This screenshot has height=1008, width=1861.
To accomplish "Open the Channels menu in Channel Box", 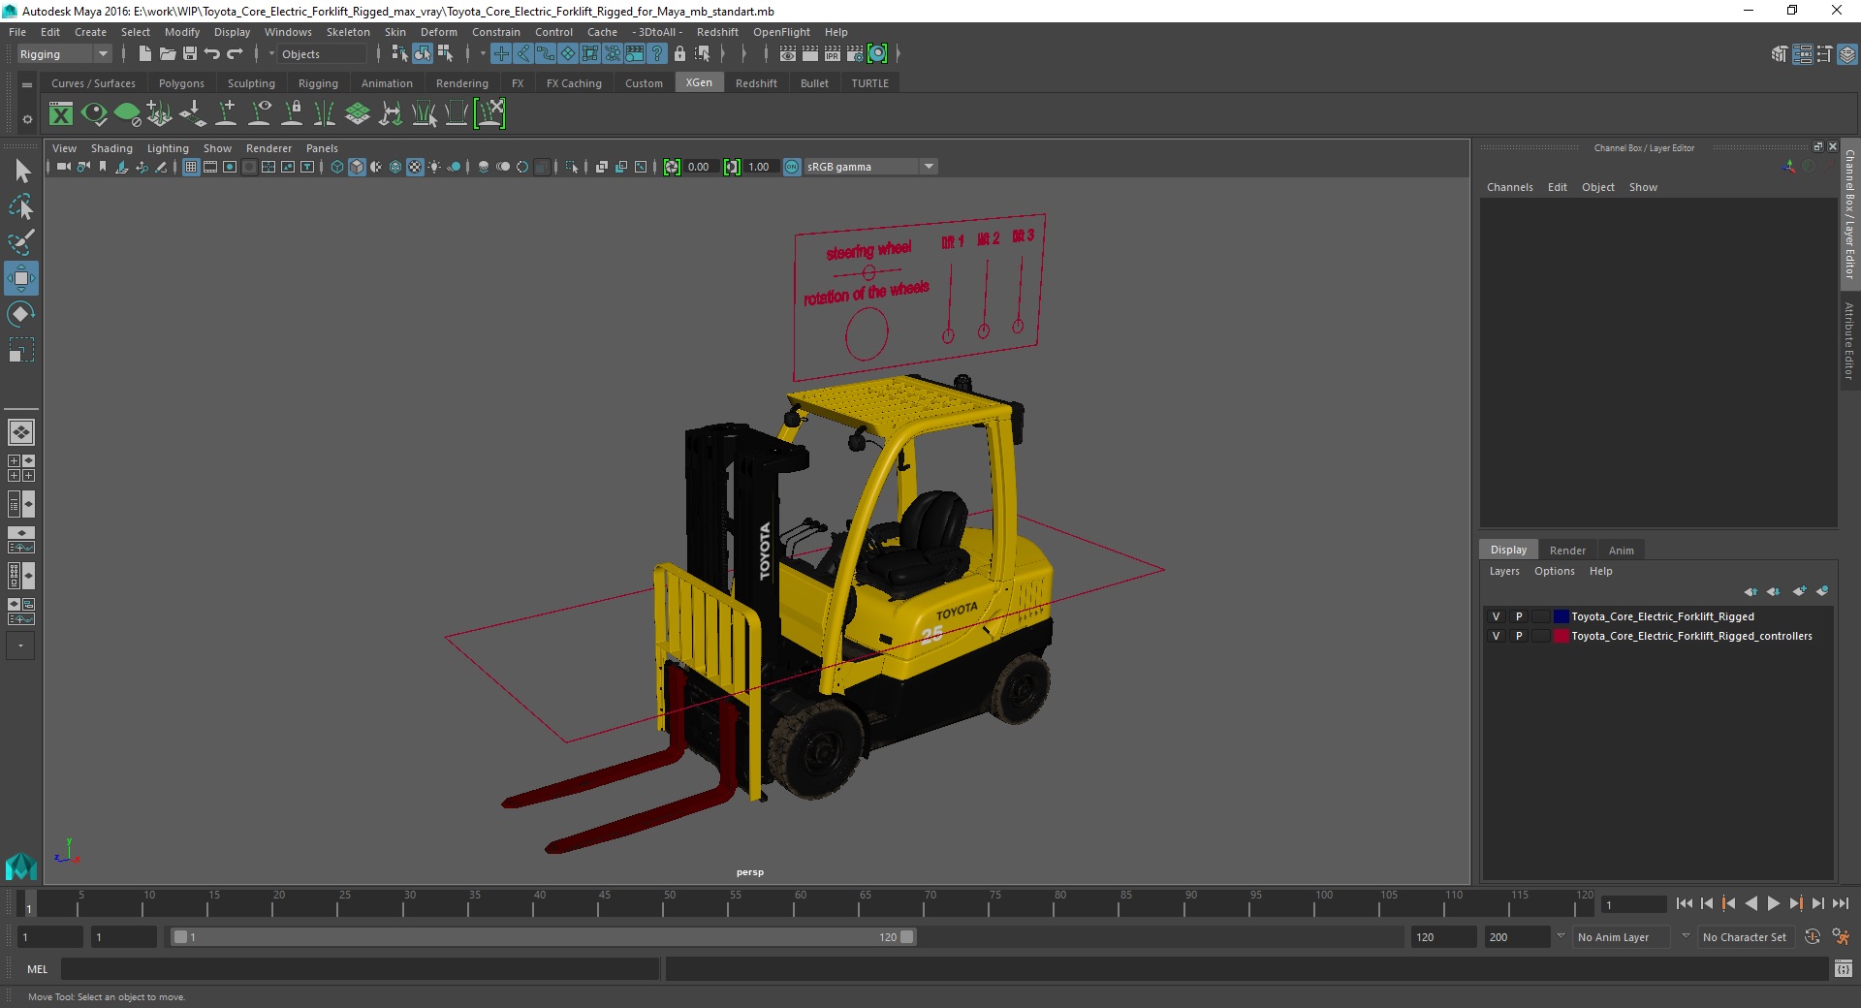I will tap(1509, 187).
